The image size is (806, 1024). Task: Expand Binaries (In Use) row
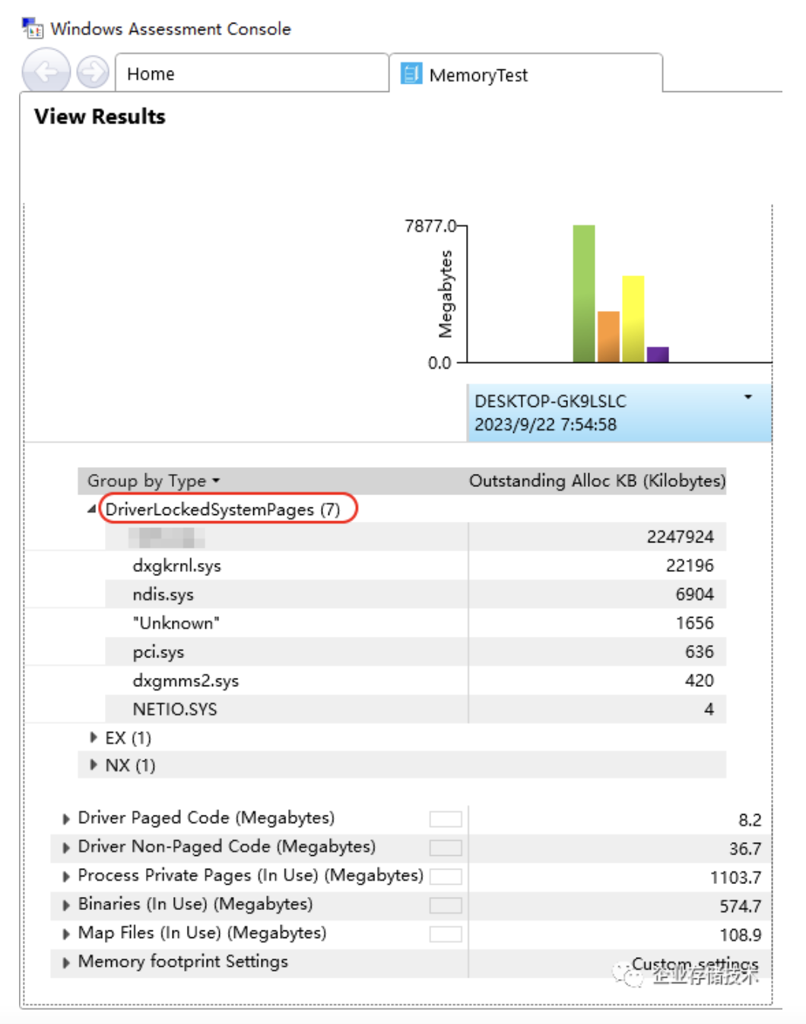[x=66, y=905]
